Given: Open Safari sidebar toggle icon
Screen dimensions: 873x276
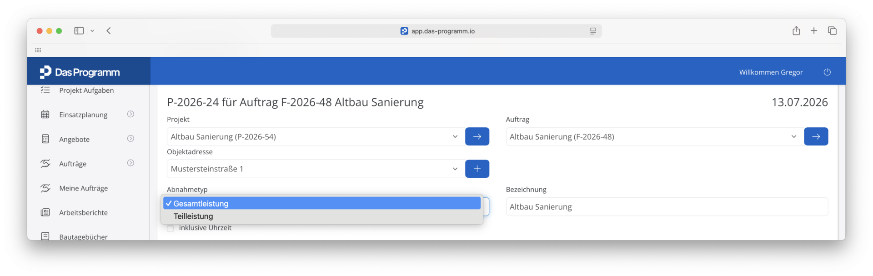Looking at the screenshot, I should pyautogui.click(x=79, y=31).
